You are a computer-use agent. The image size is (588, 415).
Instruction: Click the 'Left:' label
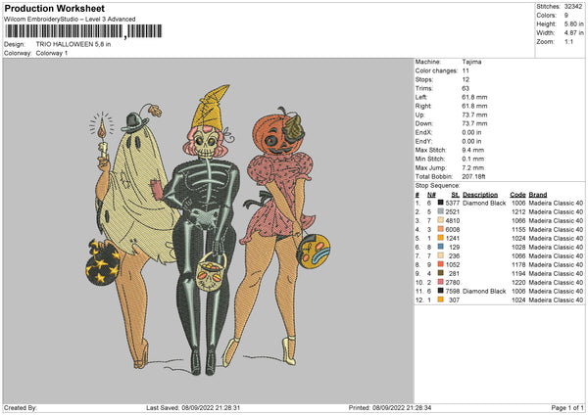[x=421, y=97]
